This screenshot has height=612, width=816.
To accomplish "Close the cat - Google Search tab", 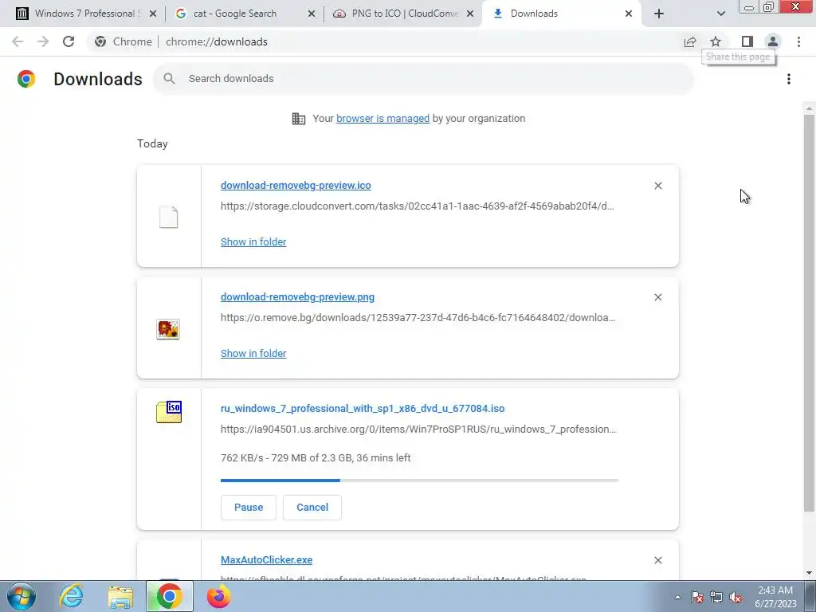I will [x=312, y=14].
